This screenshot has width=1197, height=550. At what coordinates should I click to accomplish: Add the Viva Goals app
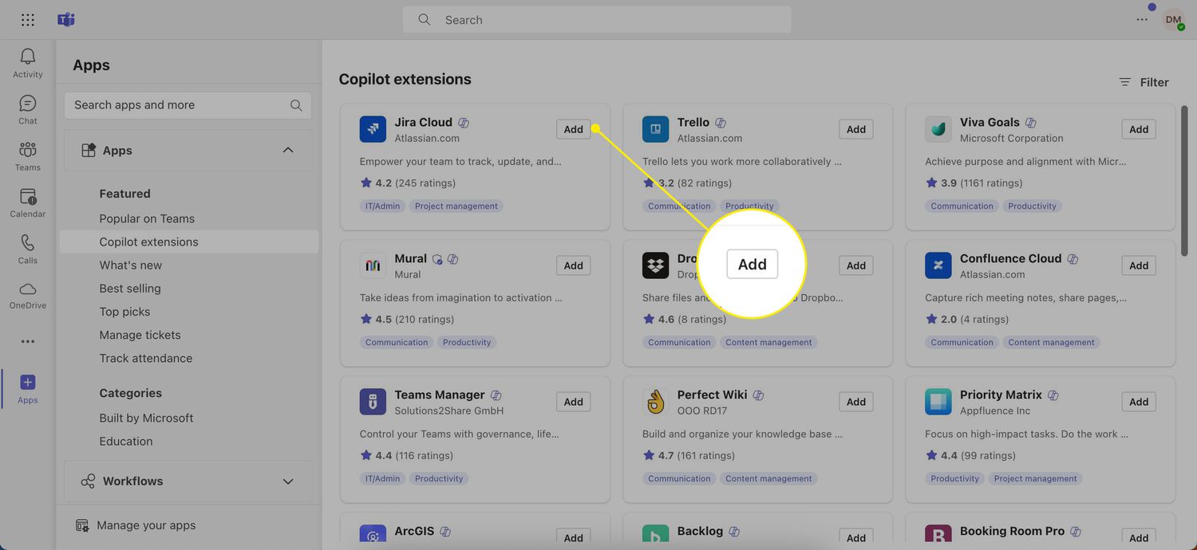tap(1139, 129)
